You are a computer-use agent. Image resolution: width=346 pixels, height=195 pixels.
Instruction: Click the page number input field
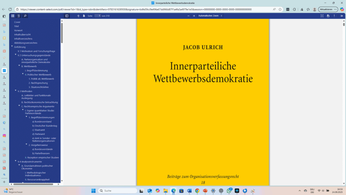point(97,16)
